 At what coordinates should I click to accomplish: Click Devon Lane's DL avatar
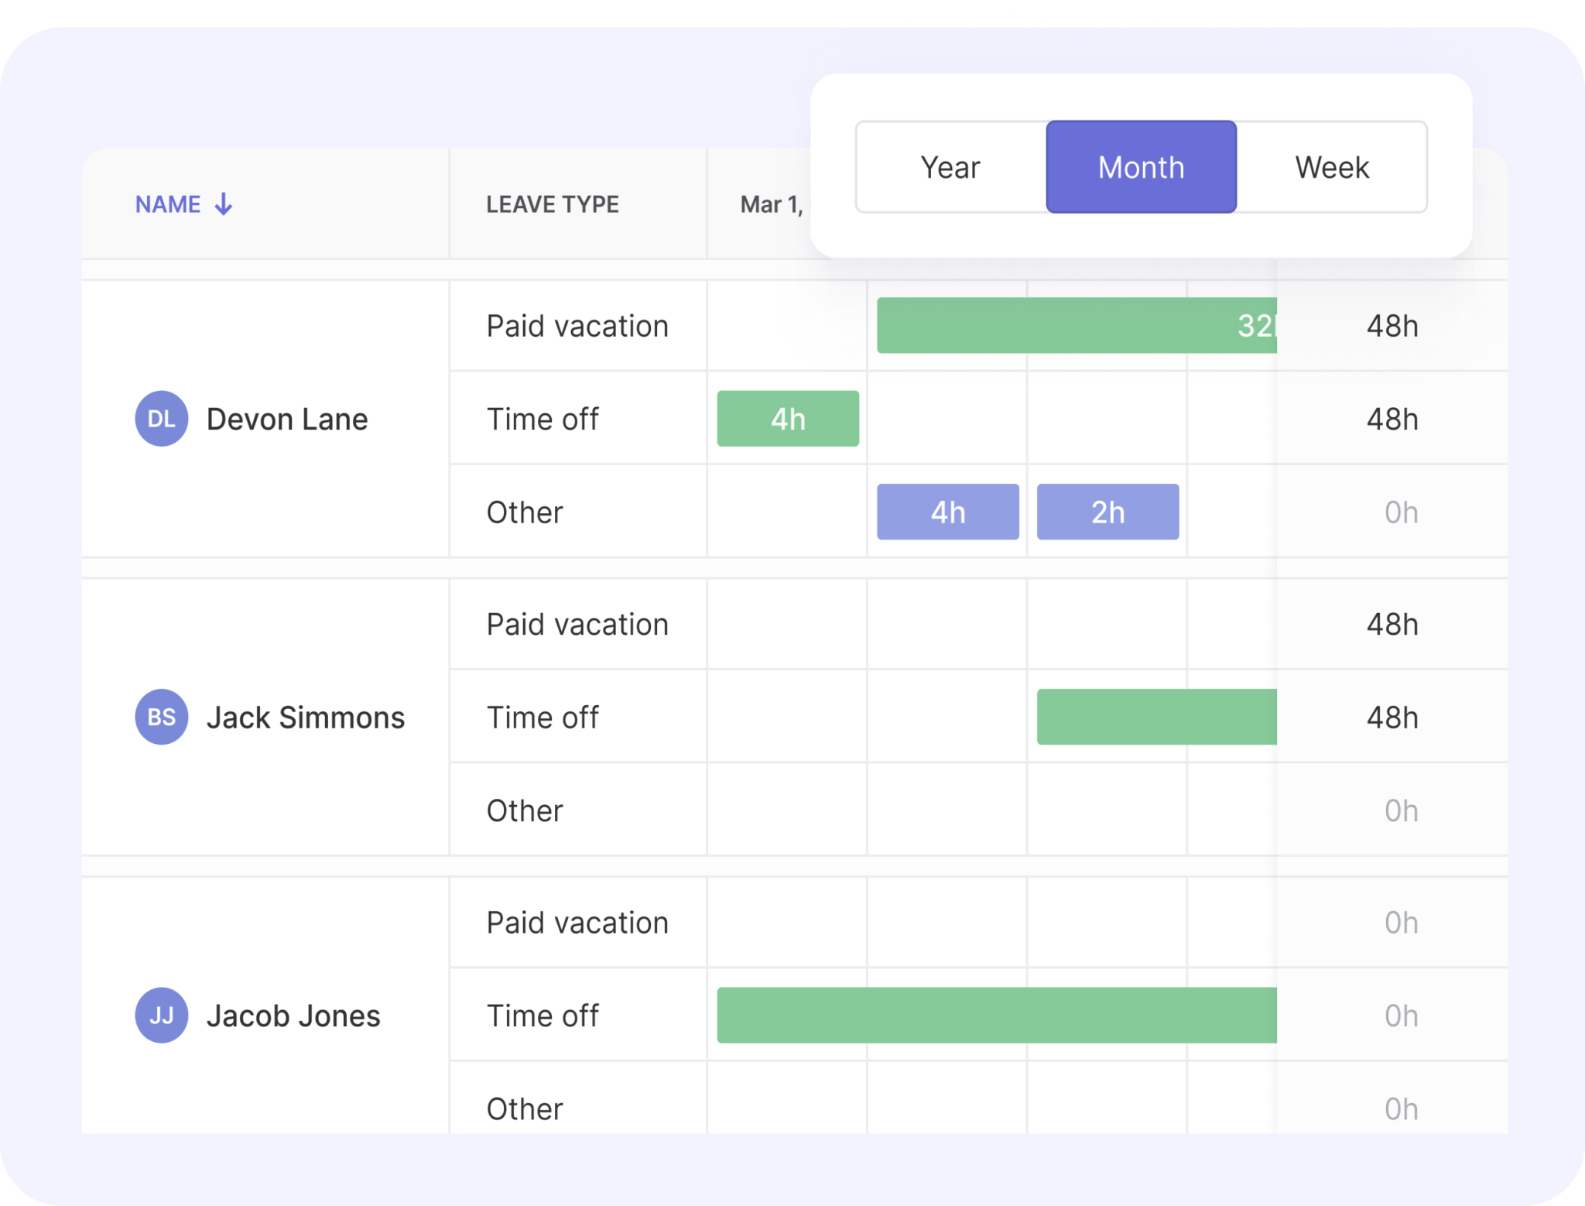pyautogui.click(x=161, y=419)
